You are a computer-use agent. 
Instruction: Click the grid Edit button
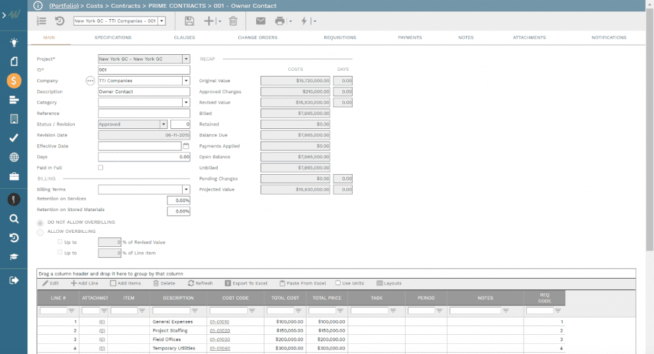[x=50, y=283]
